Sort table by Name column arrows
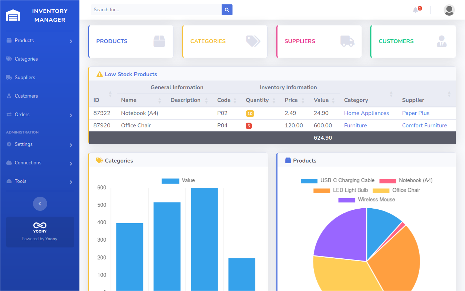Image resolution: width=465 pixels, height=291 pixels. pyautogui.click(x=160, y=100)
